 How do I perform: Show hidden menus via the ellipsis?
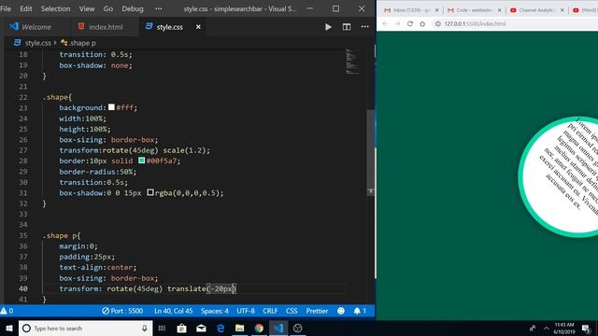[x=158, y=8]
